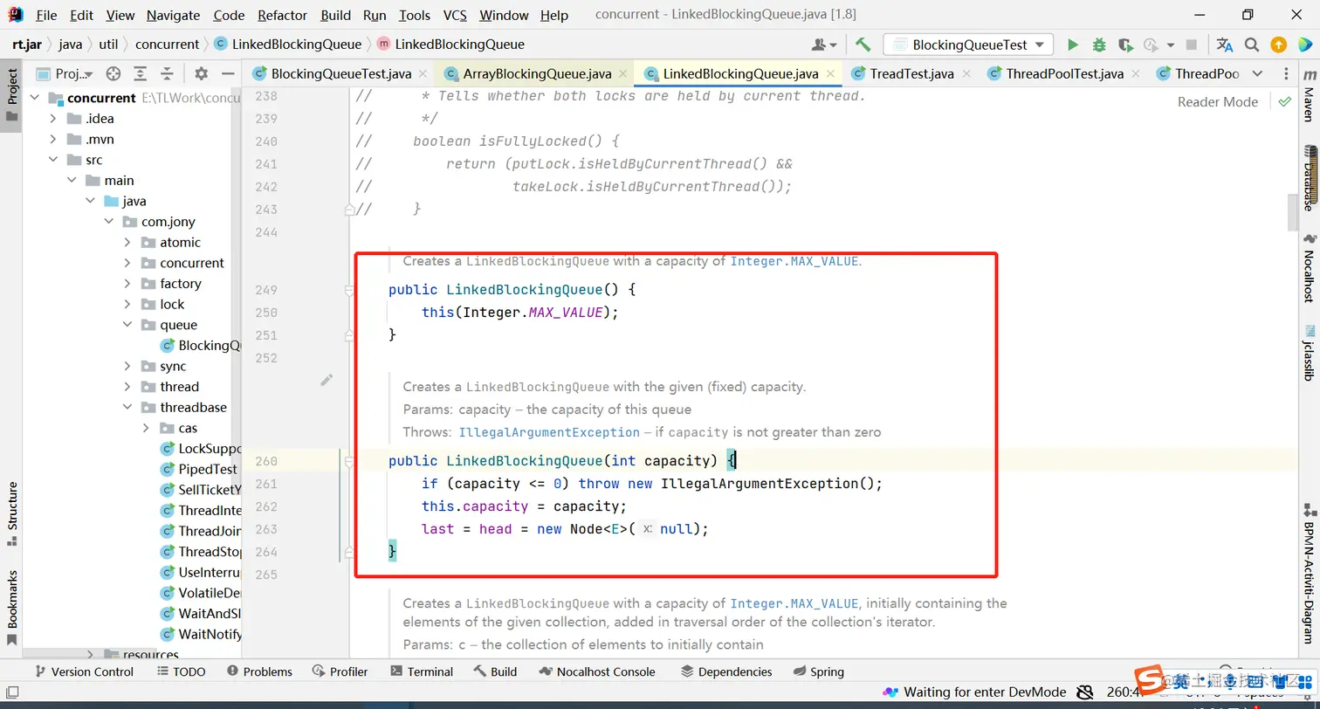The height and width of the screenshot is (709, 1320).
Task: Open Search Everywhere magnifier icon
Action: coord(1252,45)
